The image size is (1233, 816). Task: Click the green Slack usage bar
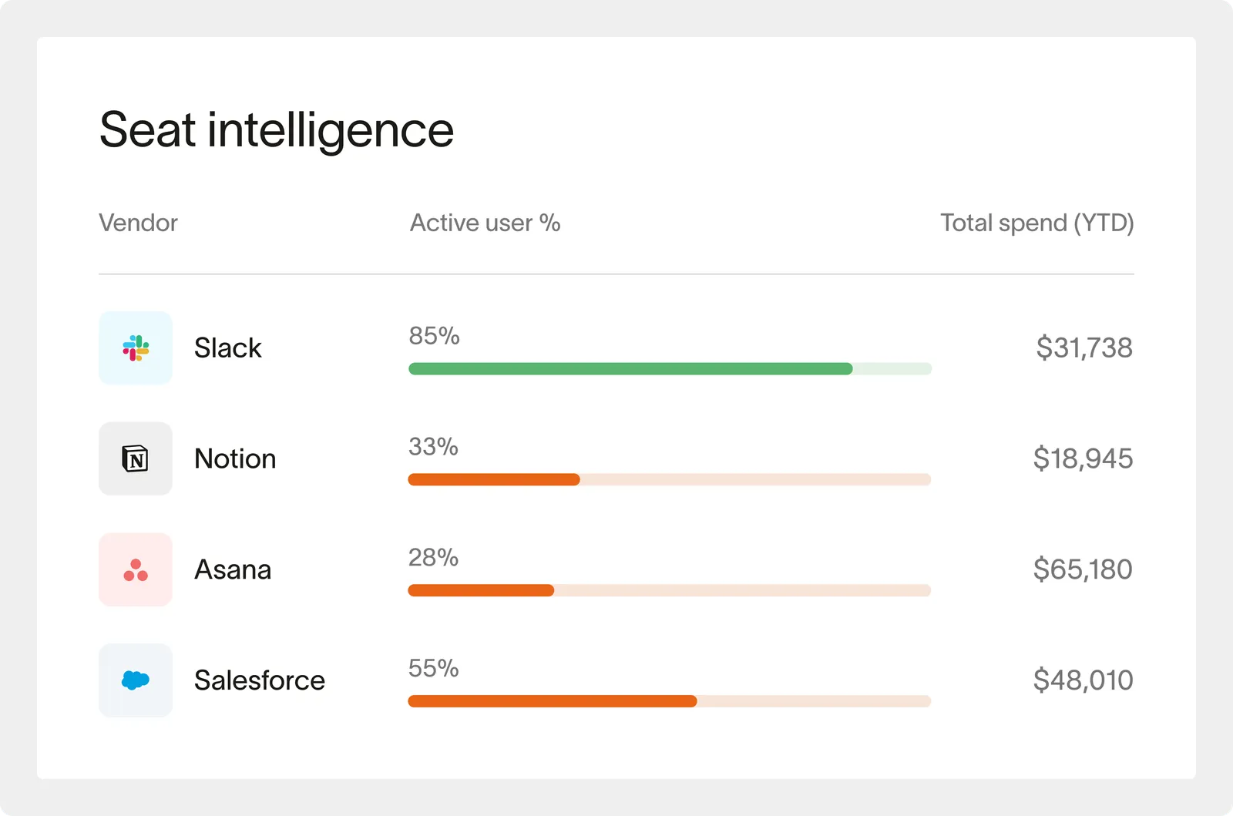point(630,369)
